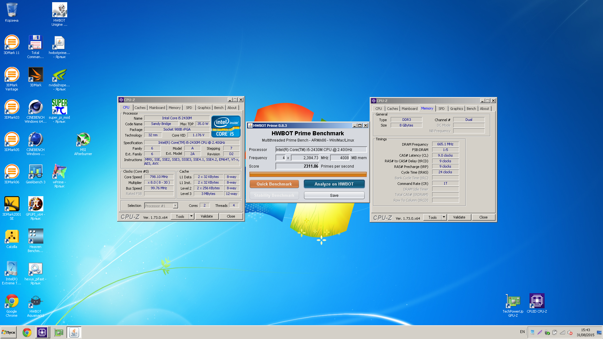Open Graphics tab in left CPU-Z window
The image size is (603, 339).
pos(204,108)
